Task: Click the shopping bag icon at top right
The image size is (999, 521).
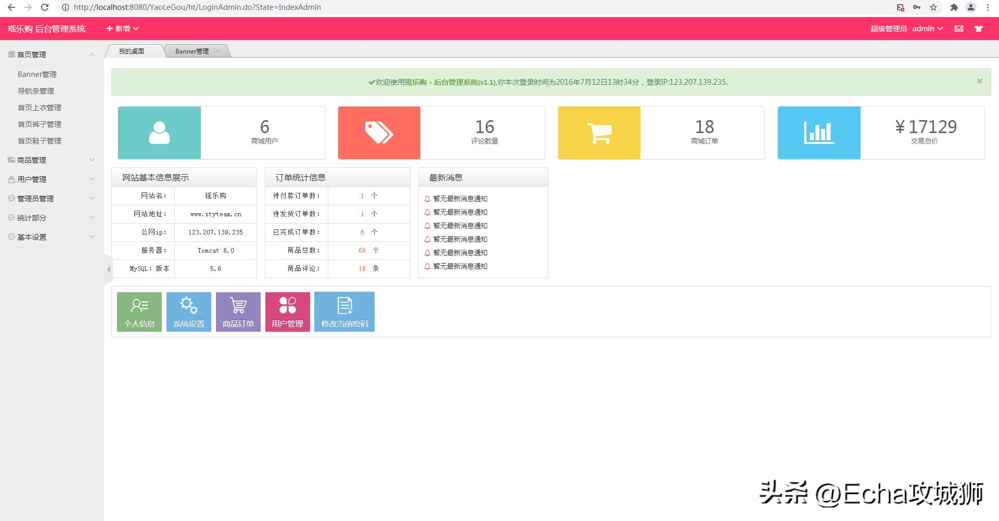Action: [979, 28]
